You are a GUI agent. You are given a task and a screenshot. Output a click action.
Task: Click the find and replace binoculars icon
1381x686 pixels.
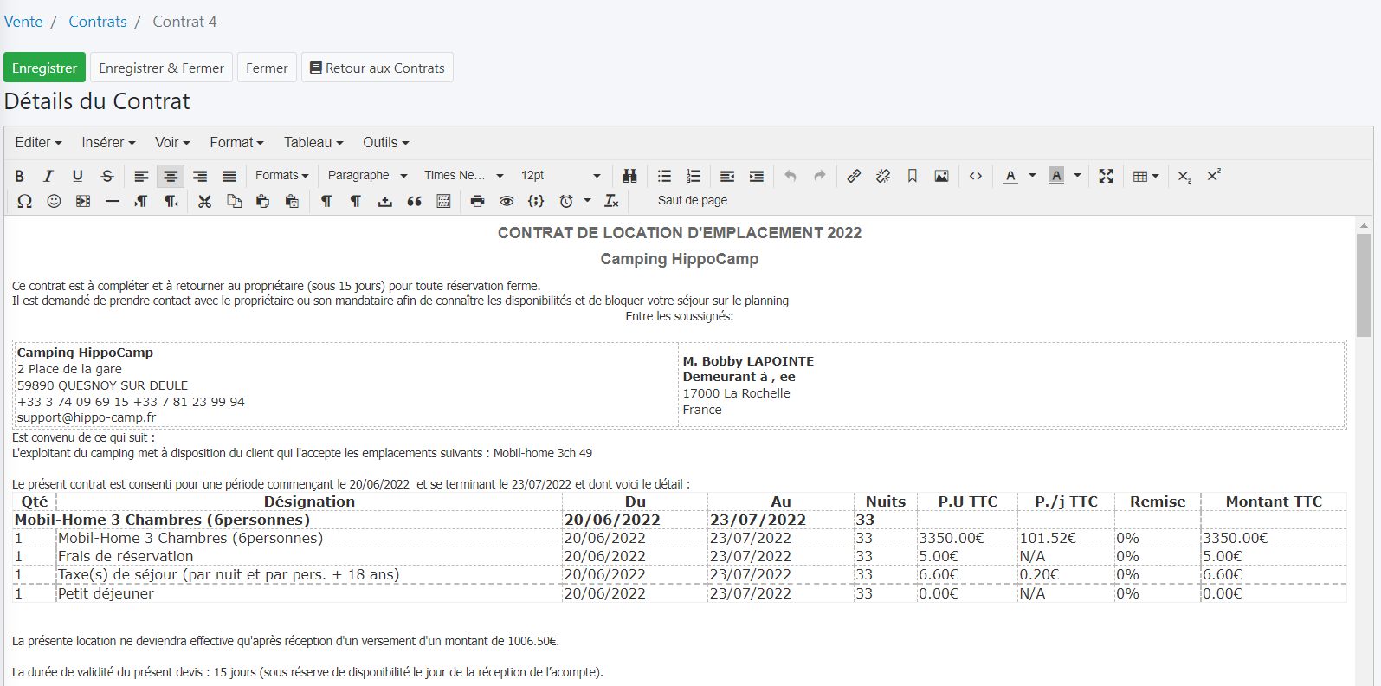(x=629, y=176)
